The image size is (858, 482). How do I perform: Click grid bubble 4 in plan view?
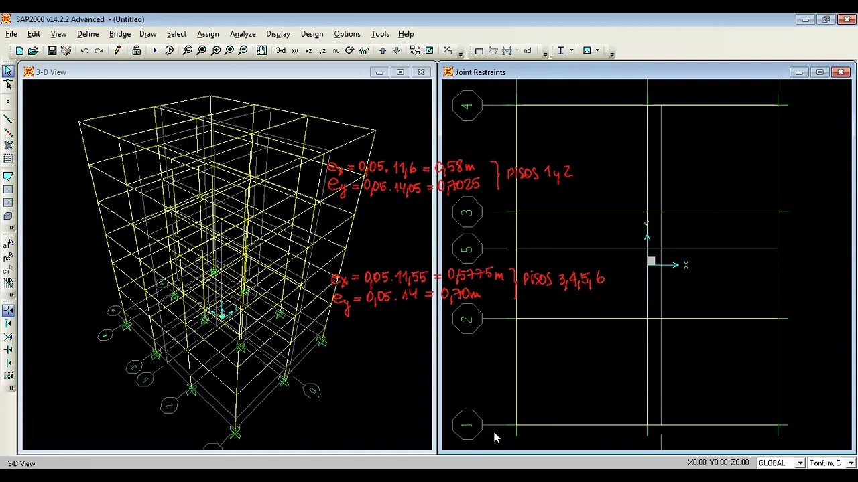pos(467,106)
